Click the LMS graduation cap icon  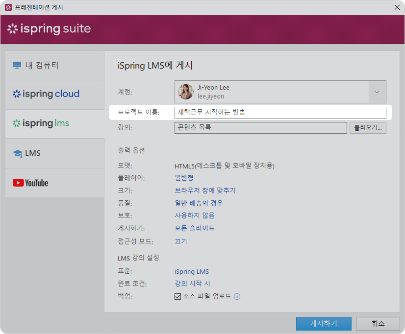coord(18,153)
